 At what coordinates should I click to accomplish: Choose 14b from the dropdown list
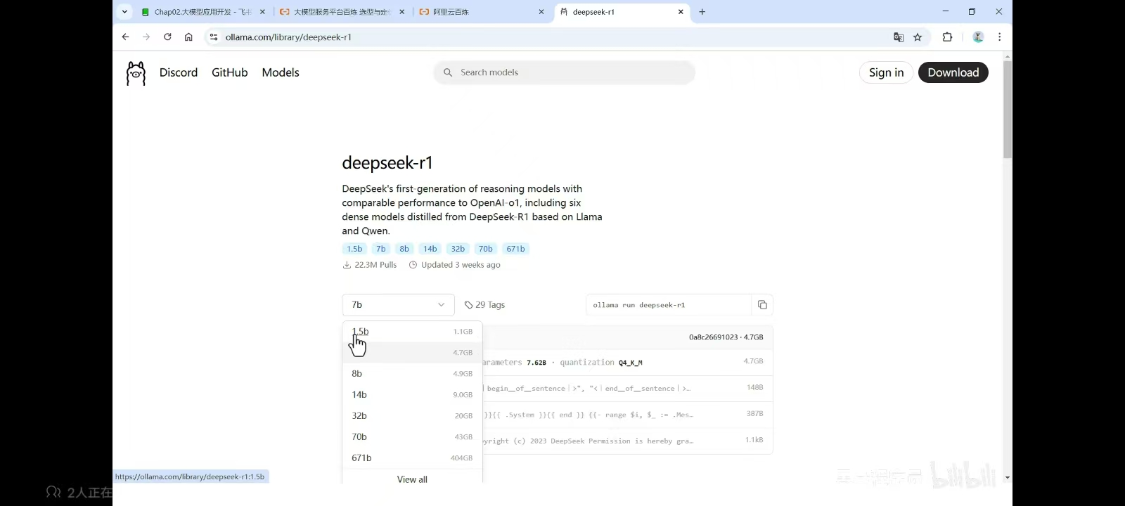[412, 395]
